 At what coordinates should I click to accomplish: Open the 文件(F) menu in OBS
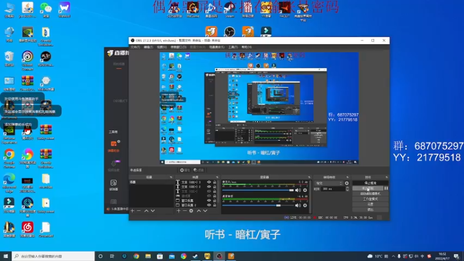(135, 47)
